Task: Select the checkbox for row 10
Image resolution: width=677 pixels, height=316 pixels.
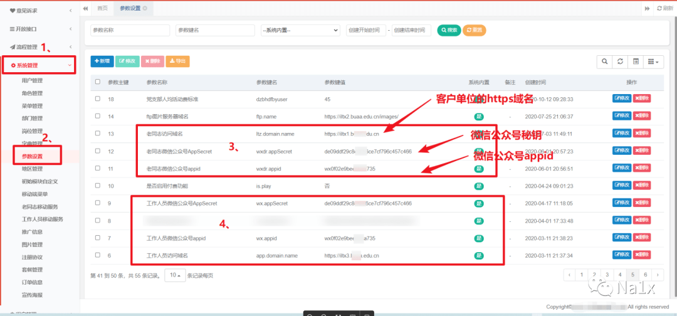Action: click(98, 186)
